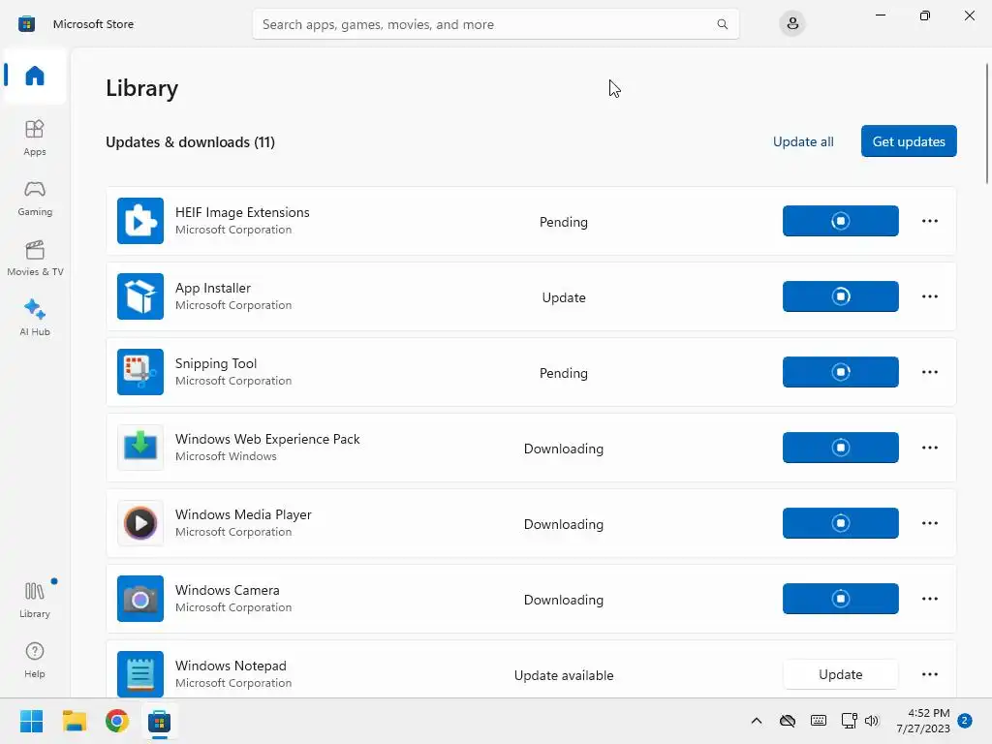Viewport: 992px width, 744px height.
Task: Select the Windows Camera title text
Action: pos(227,590)
